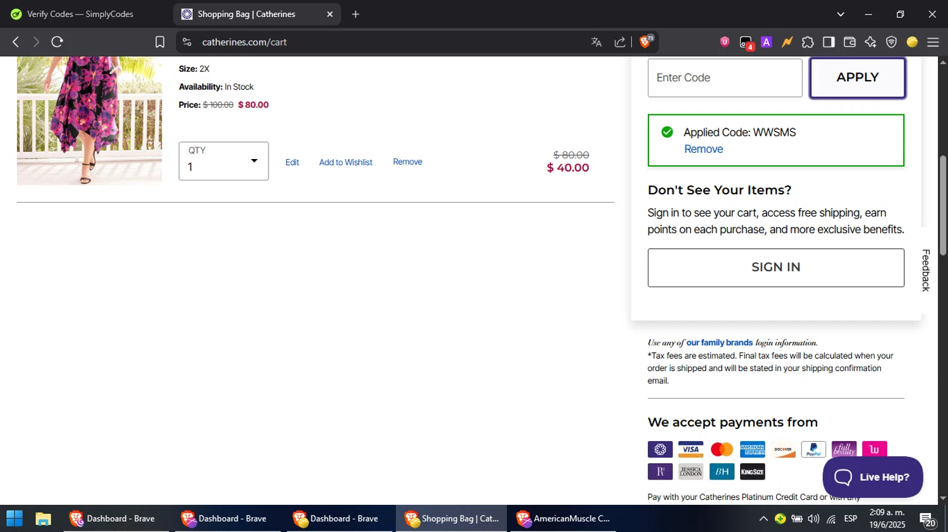Click the Mastercard payment icon
The image size is (948, 532).
(x=722, y=449)
